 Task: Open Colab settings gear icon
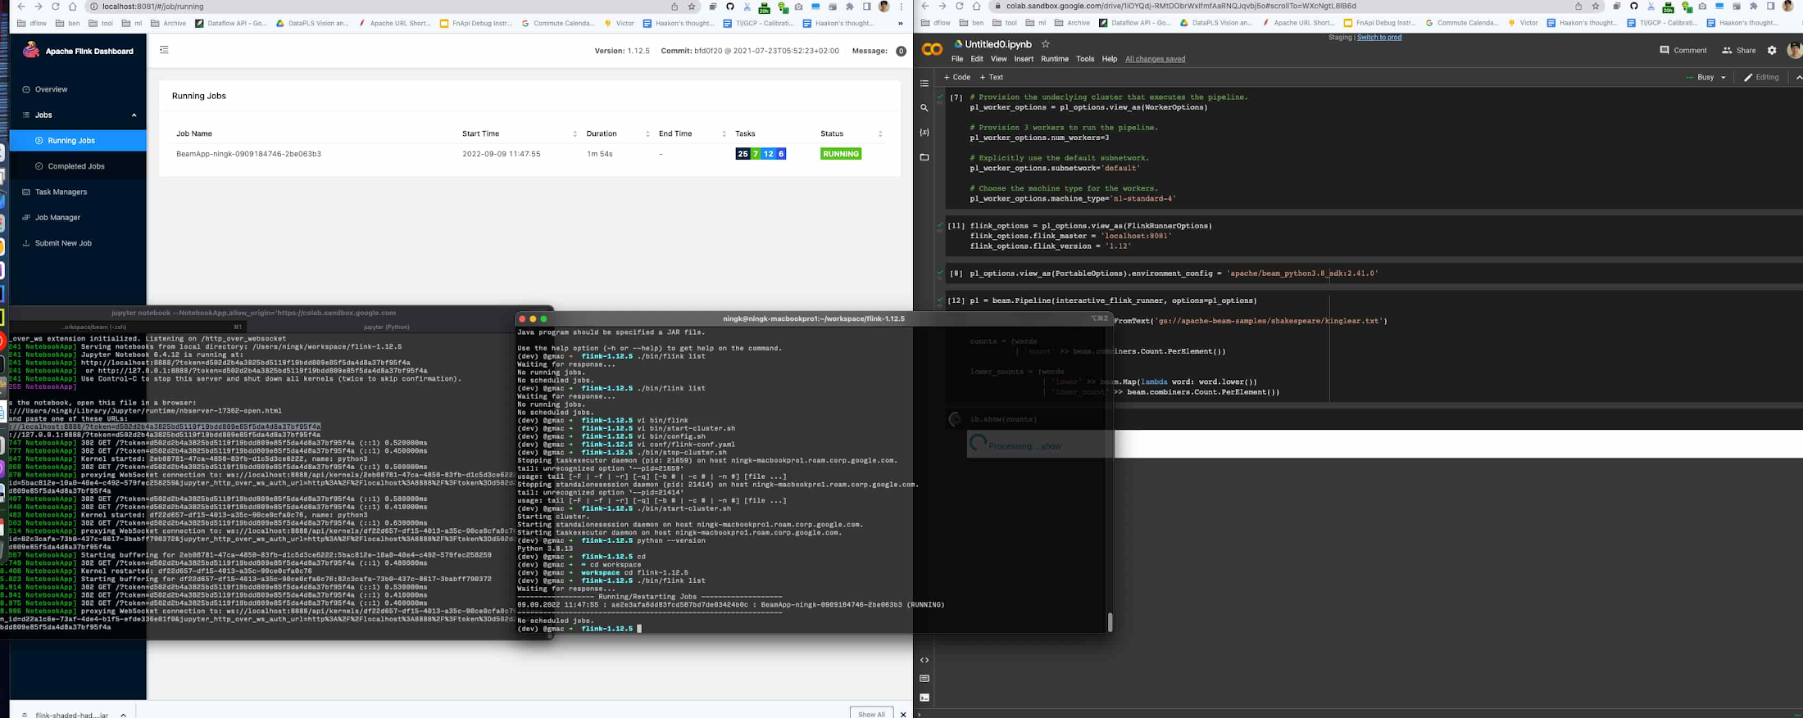tap(1772, 51)
